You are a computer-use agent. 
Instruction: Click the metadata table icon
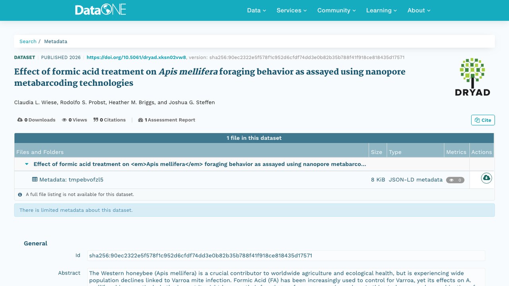(35, 180)
